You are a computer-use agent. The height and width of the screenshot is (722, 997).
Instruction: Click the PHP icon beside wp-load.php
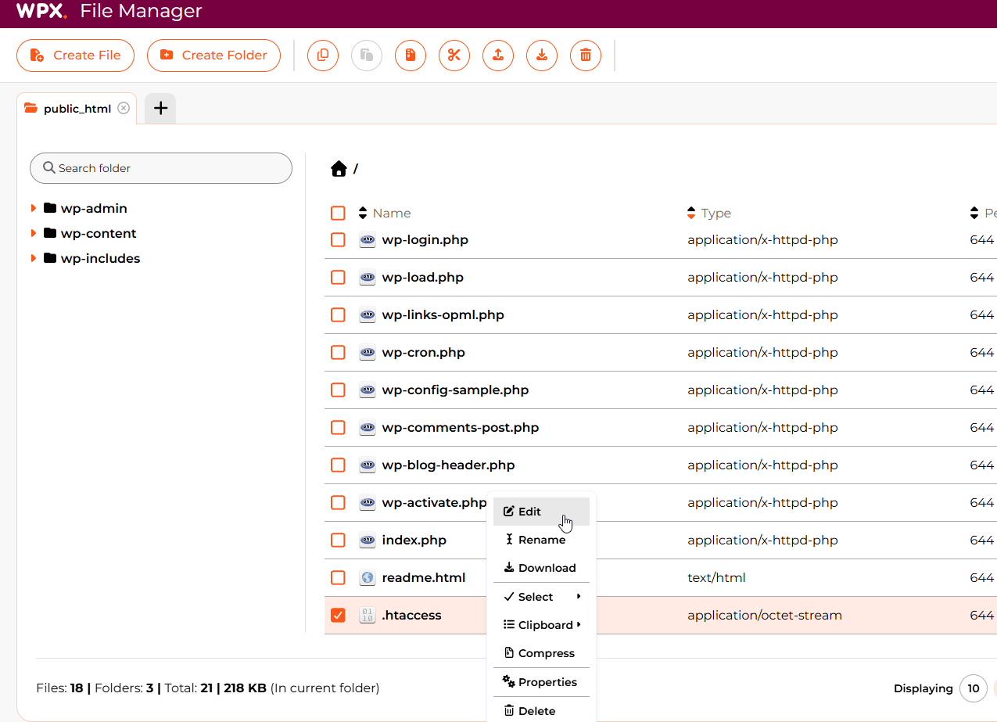(368, 278)
